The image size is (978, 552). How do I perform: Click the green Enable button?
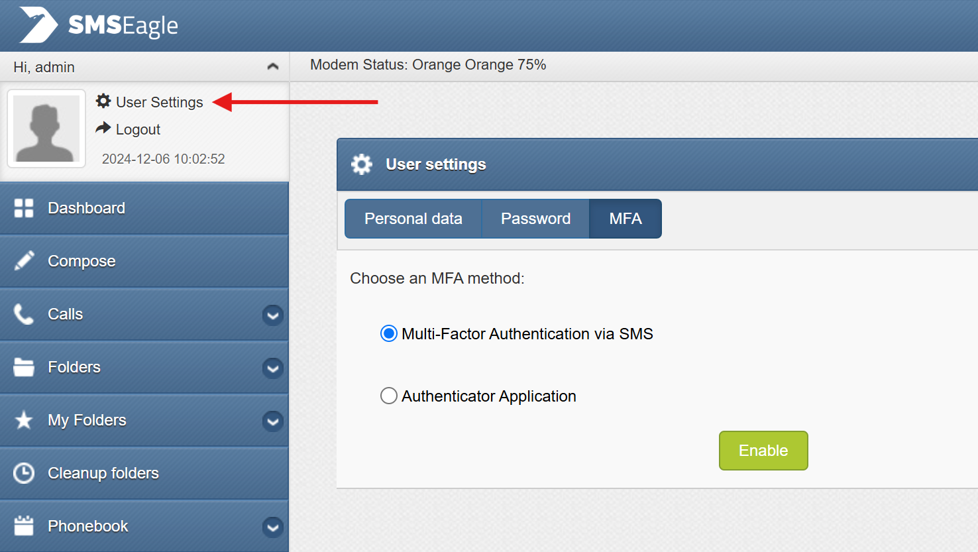point(763,451)
